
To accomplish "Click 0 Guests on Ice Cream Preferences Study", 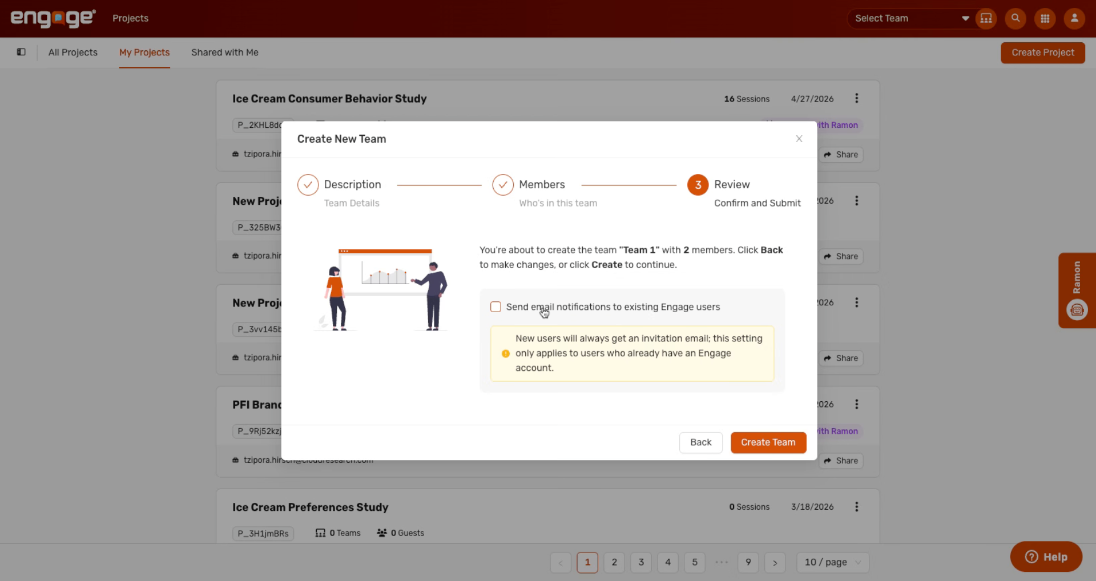I will [400, 533].
